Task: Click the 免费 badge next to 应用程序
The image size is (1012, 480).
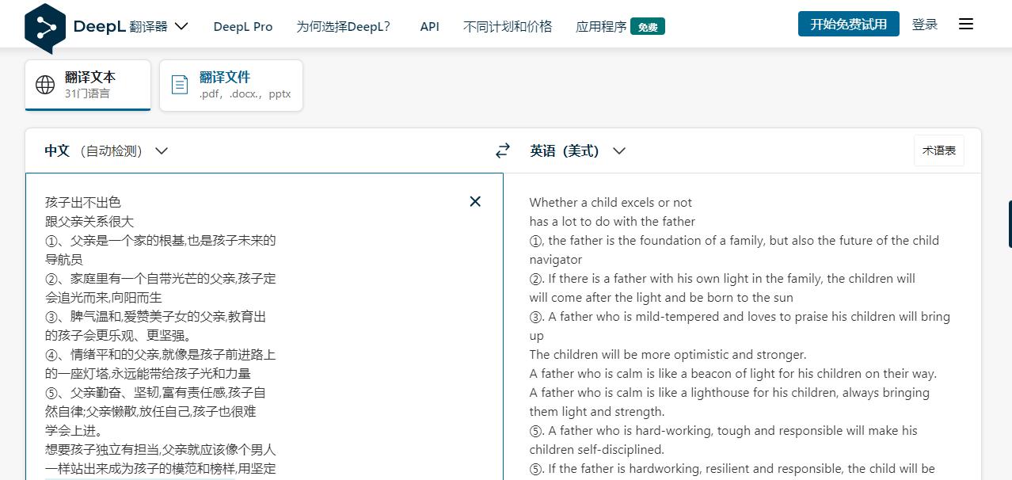Action: [x=648, y=26]
